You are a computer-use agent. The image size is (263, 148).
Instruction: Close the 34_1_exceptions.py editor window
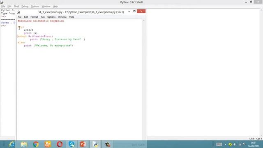(x=141, y=11)
